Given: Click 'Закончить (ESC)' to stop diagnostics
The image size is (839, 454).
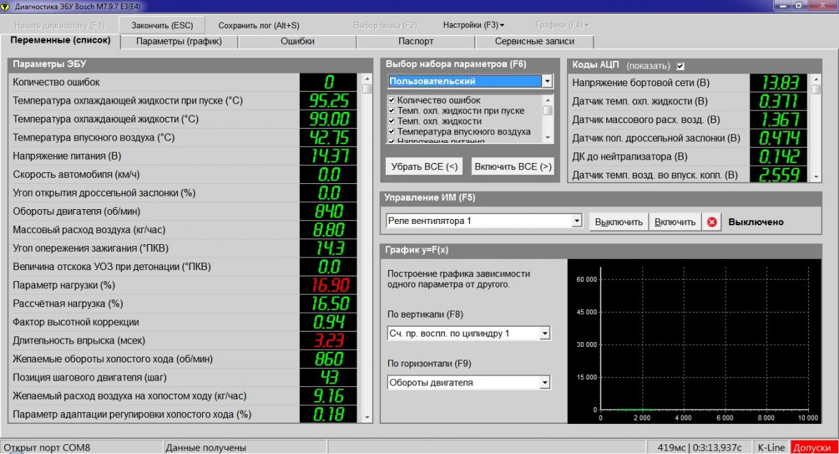Looking at the screenshot, I should point(162,25).
